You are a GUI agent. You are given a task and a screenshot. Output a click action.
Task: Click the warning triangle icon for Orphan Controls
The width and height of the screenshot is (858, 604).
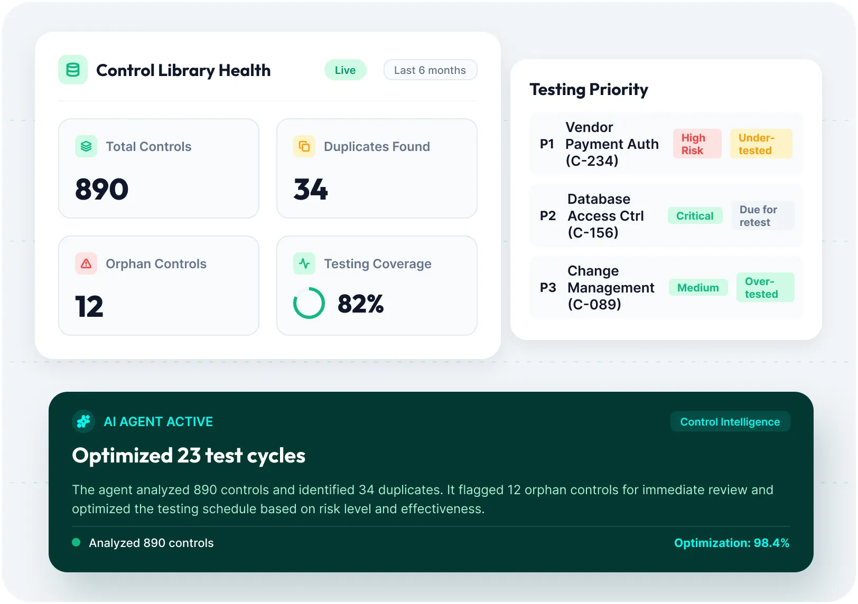(x=86, y=263)
